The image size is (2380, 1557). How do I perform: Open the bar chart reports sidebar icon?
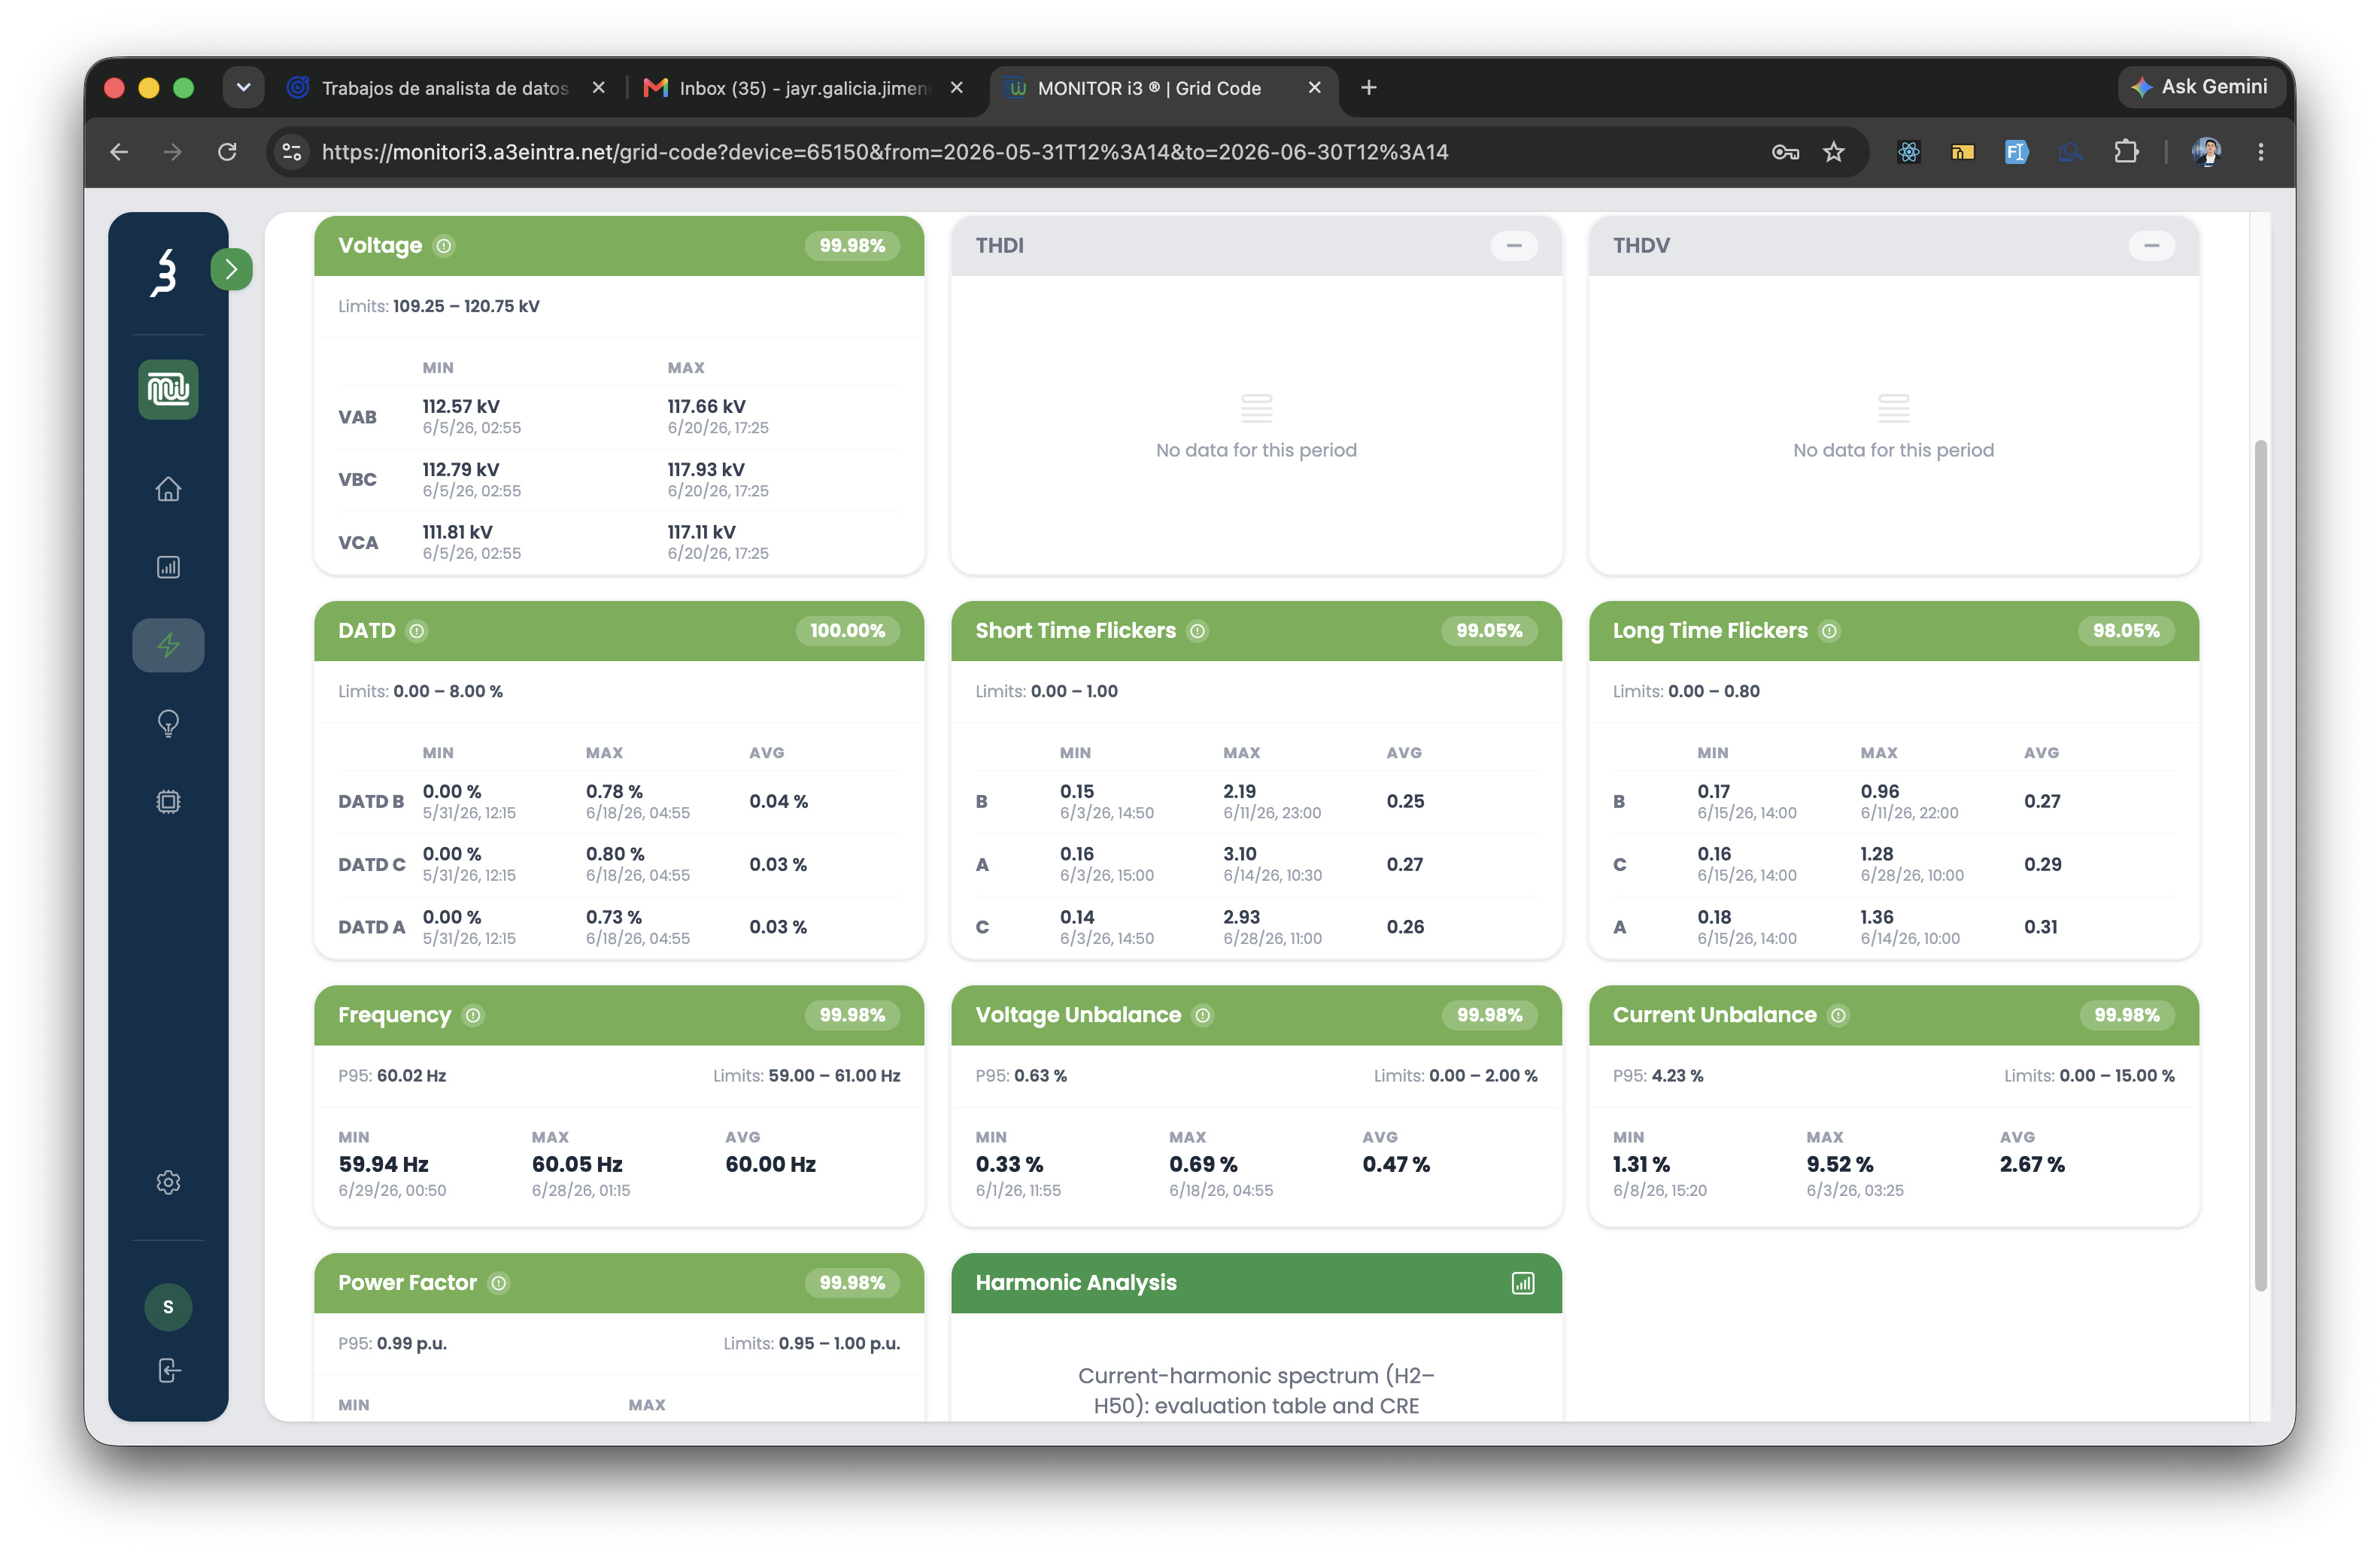pyautogui.click(x=168, y=567)
